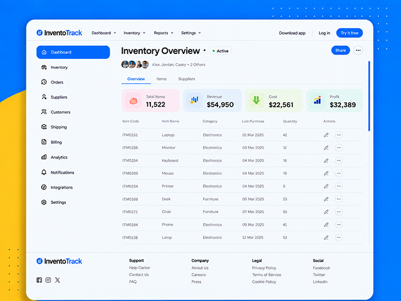Click the $54,950 revenue value
The image size is (401, 301).
click(220, 105)
